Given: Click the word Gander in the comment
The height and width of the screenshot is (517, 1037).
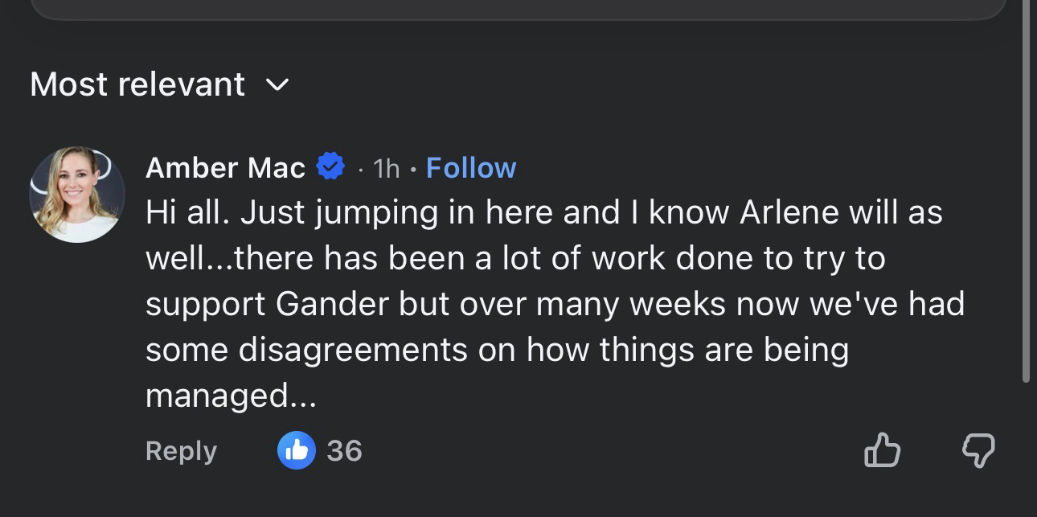Looking at the screenshot, I should click(344, 305).
